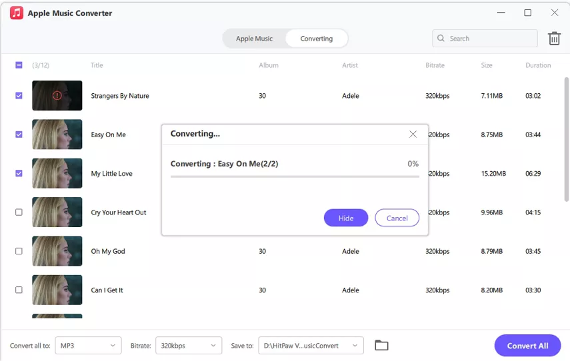Switch to the Apple Music tab
The image size is (570, 361).
[x=254, y=39]
